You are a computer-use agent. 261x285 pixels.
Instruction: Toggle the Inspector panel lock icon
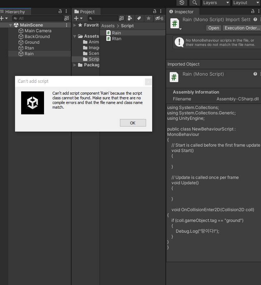(x=253, y=11)
